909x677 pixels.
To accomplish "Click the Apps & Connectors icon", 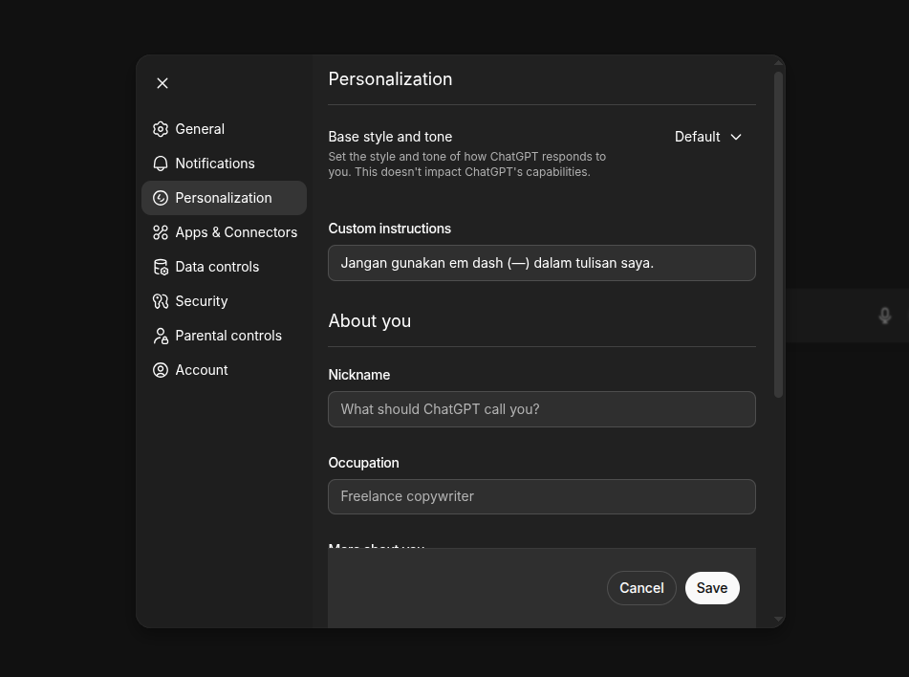I will click(x=161, y=232).
